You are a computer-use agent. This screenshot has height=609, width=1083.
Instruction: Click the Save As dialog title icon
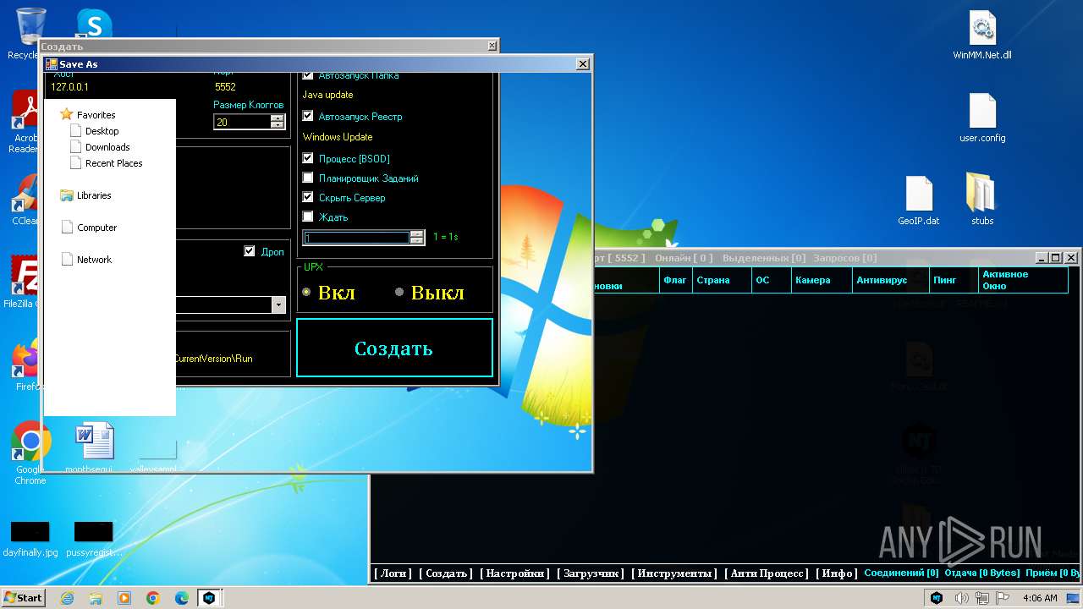52,64
